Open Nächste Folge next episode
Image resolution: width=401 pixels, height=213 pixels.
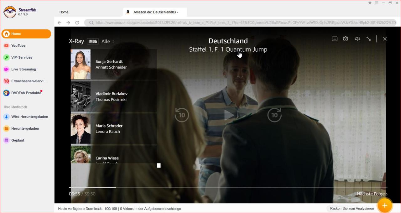[372, 194]
